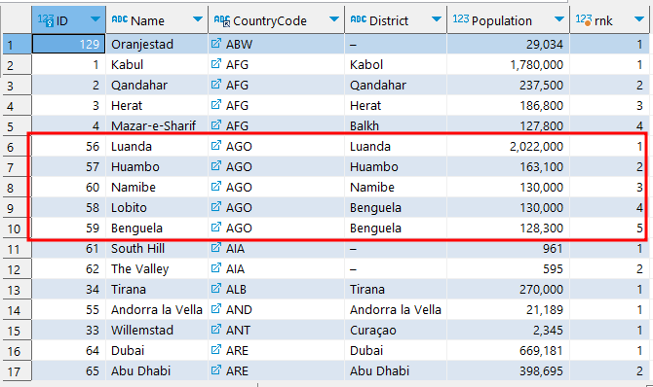Select the population cell 128,300
This screenshot has width=653, height=387.
coord(509,228)
